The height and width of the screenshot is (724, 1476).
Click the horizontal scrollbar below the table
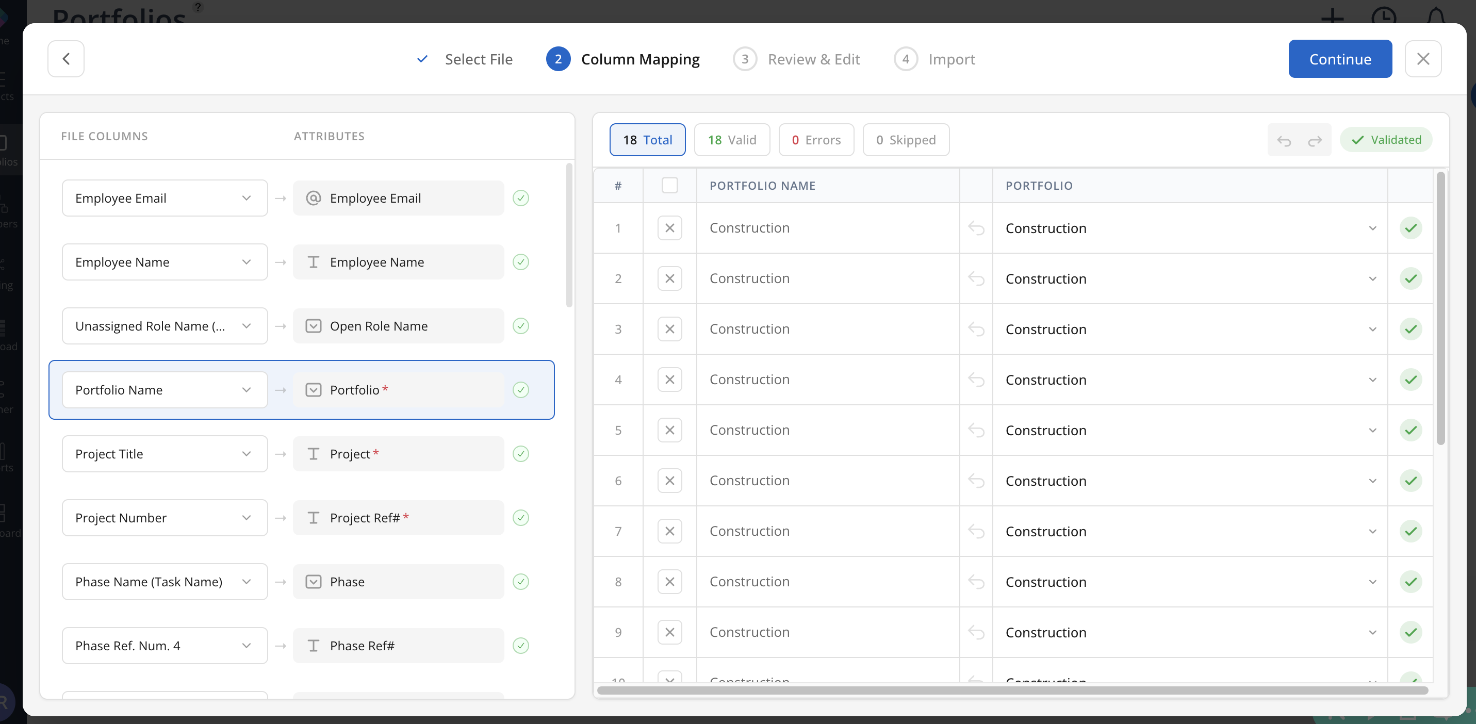(x=1012, y=690)
